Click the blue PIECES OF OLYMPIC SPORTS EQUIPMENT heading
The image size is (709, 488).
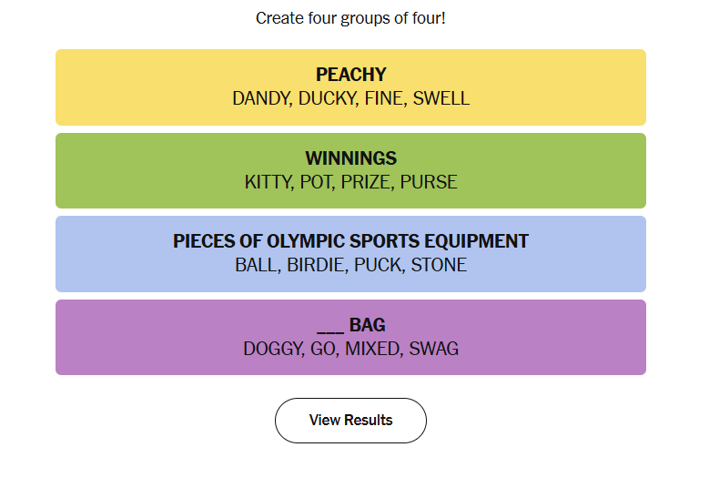(350, 241)
